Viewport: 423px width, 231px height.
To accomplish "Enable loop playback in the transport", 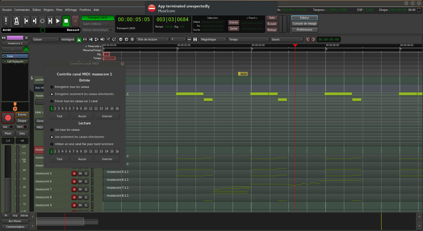I will pyautogui.click(x=42, y=21).
